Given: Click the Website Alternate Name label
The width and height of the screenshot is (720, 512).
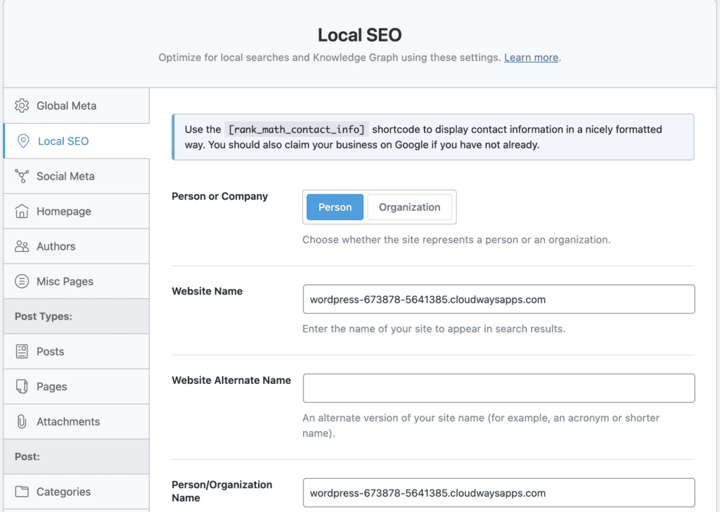Looking at the screenshot, I should click(x=231, y=380).
